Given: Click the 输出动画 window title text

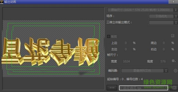Looking at the screenshot, I should coord(10,2).
